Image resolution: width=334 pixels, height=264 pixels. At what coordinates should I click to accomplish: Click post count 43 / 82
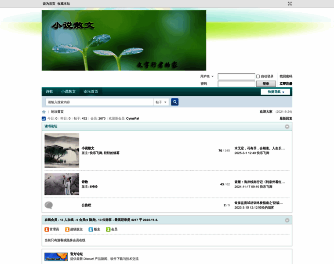[x=225, y=184]
